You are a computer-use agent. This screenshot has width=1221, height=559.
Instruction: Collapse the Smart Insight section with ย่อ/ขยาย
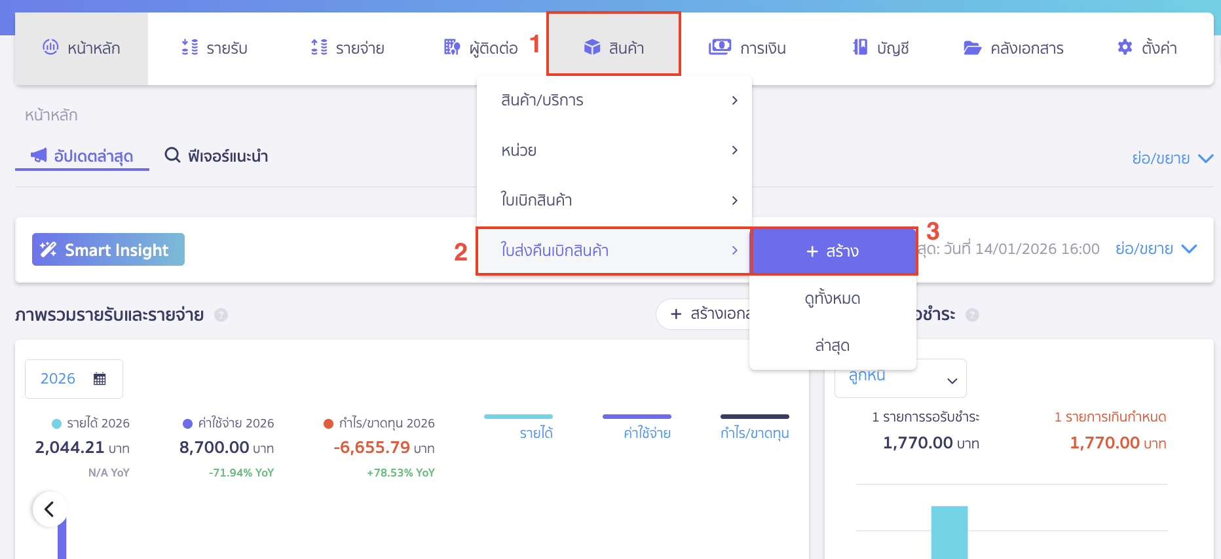point(1156,249)
